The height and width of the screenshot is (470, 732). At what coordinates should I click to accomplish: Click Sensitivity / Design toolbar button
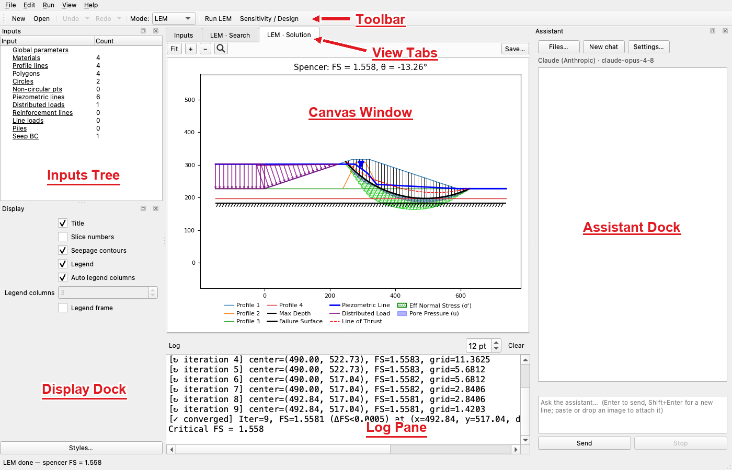tap(269, 19)
